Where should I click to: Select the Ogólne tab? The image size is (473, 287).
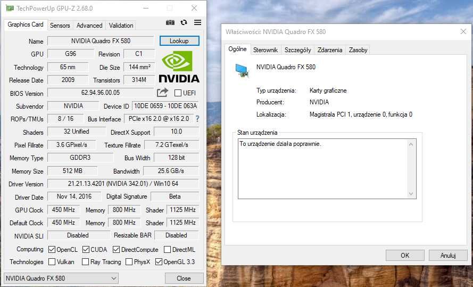pos(237,49)
